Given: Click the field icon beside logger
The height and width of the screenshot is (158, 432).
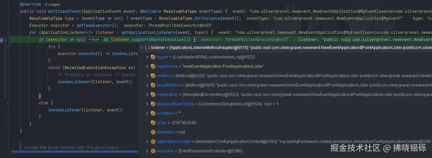Looking at the screenshot, I should tap(153, 57).
